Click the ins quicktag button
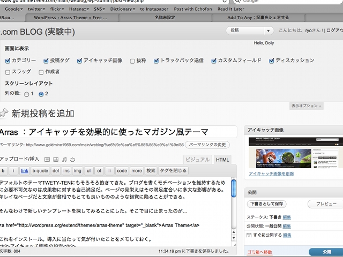343x257 pixels. [66, 171]
